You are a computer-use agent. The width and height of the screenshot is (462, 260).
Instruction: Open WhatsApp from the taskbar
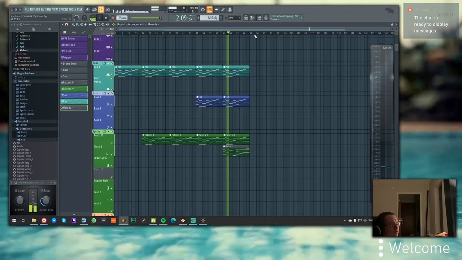pos(93,220)
